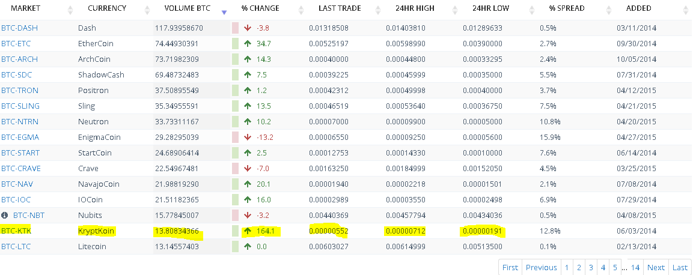
Task: Go to the Last page
Action: pos(680,267)
